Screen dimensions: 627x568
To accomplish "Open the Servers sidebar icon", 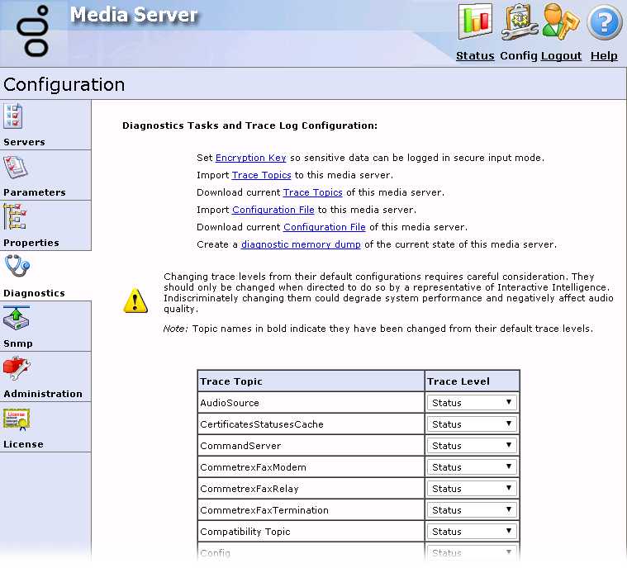I will pos(14,116).
